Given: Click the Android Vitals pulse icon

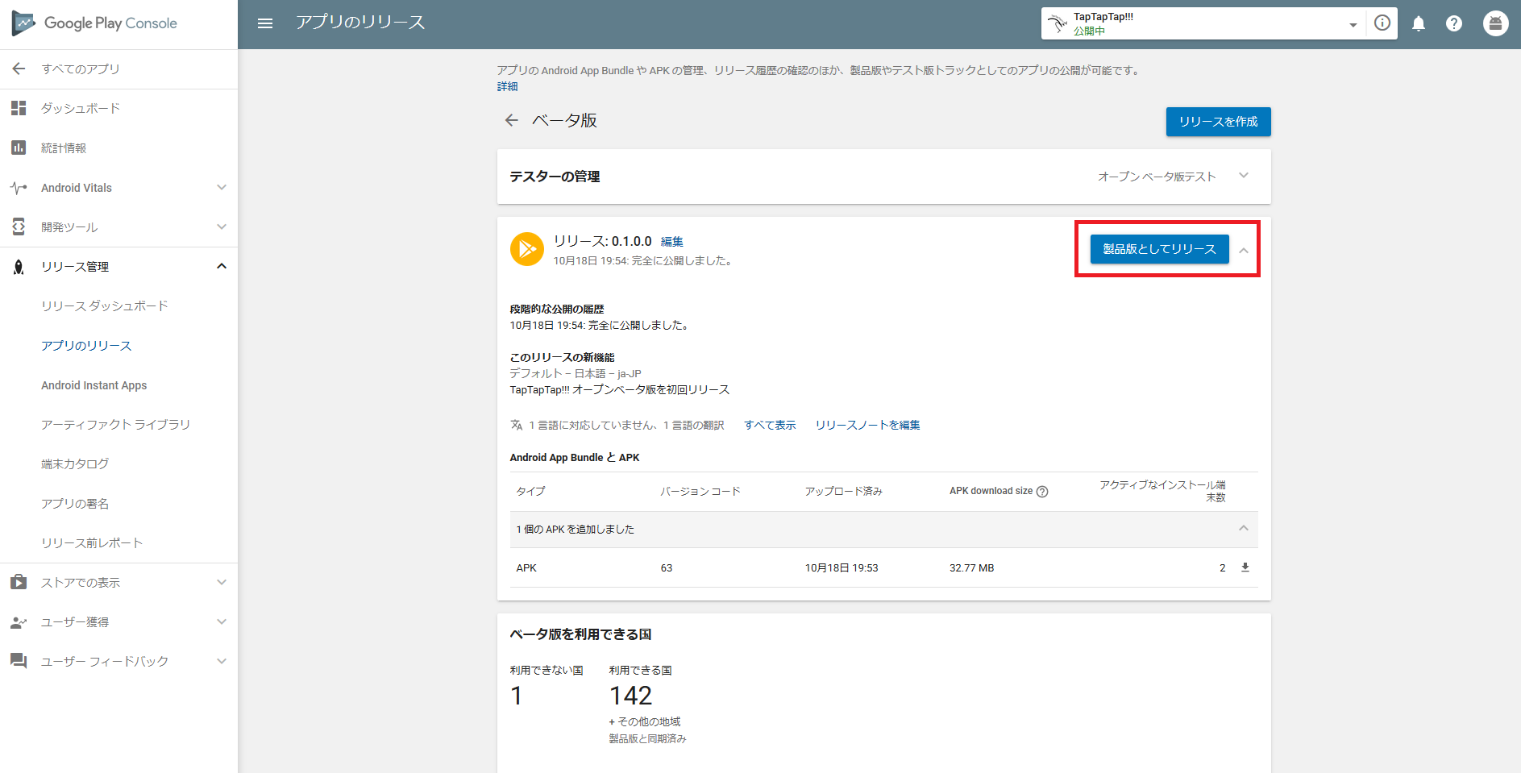Looking at the screenshot, I should (x=19, y=188).
